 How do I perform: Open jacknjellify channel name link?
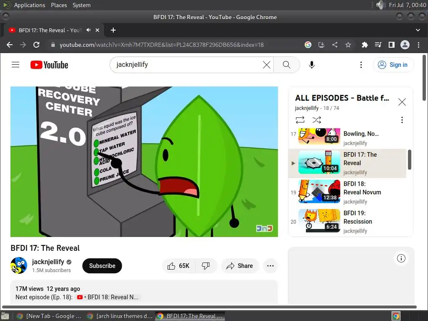(x=48, y=262)
